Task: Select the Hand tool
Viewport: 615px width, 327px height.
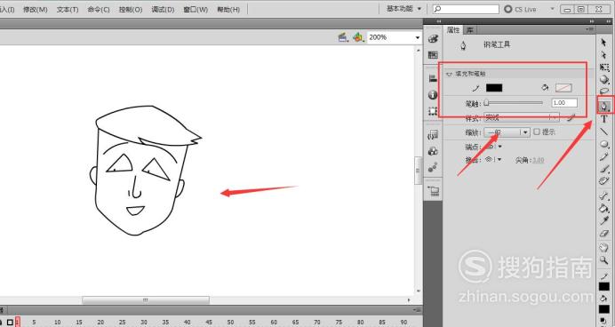Action: (x=604, y=247)
